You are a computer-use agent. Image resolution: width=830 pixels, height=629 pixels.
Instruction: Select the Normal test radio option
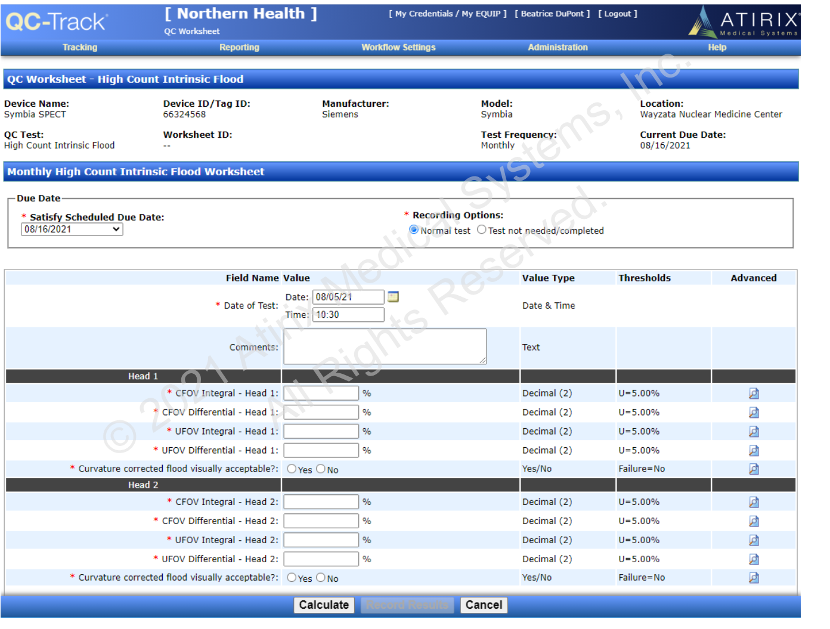tap(414, 230)
